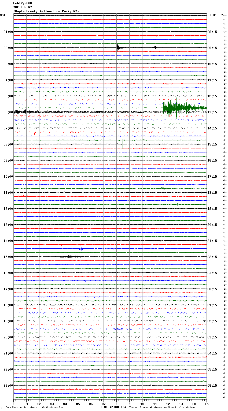Select the 01:00 MST time label

point(8,32)
